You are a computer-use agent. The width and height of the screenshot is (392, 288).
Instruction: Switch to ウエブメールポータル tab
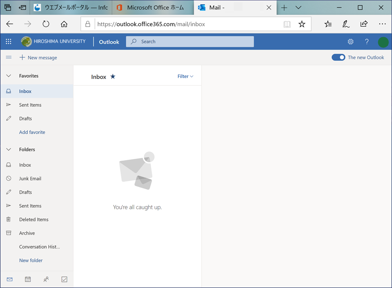(x=71, y=7)
